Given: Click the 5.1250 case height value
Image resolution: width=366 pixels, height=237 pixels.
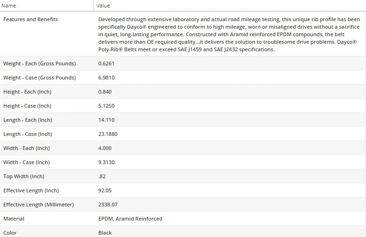Looking at the screenshot, I should [x=106, y=106].
